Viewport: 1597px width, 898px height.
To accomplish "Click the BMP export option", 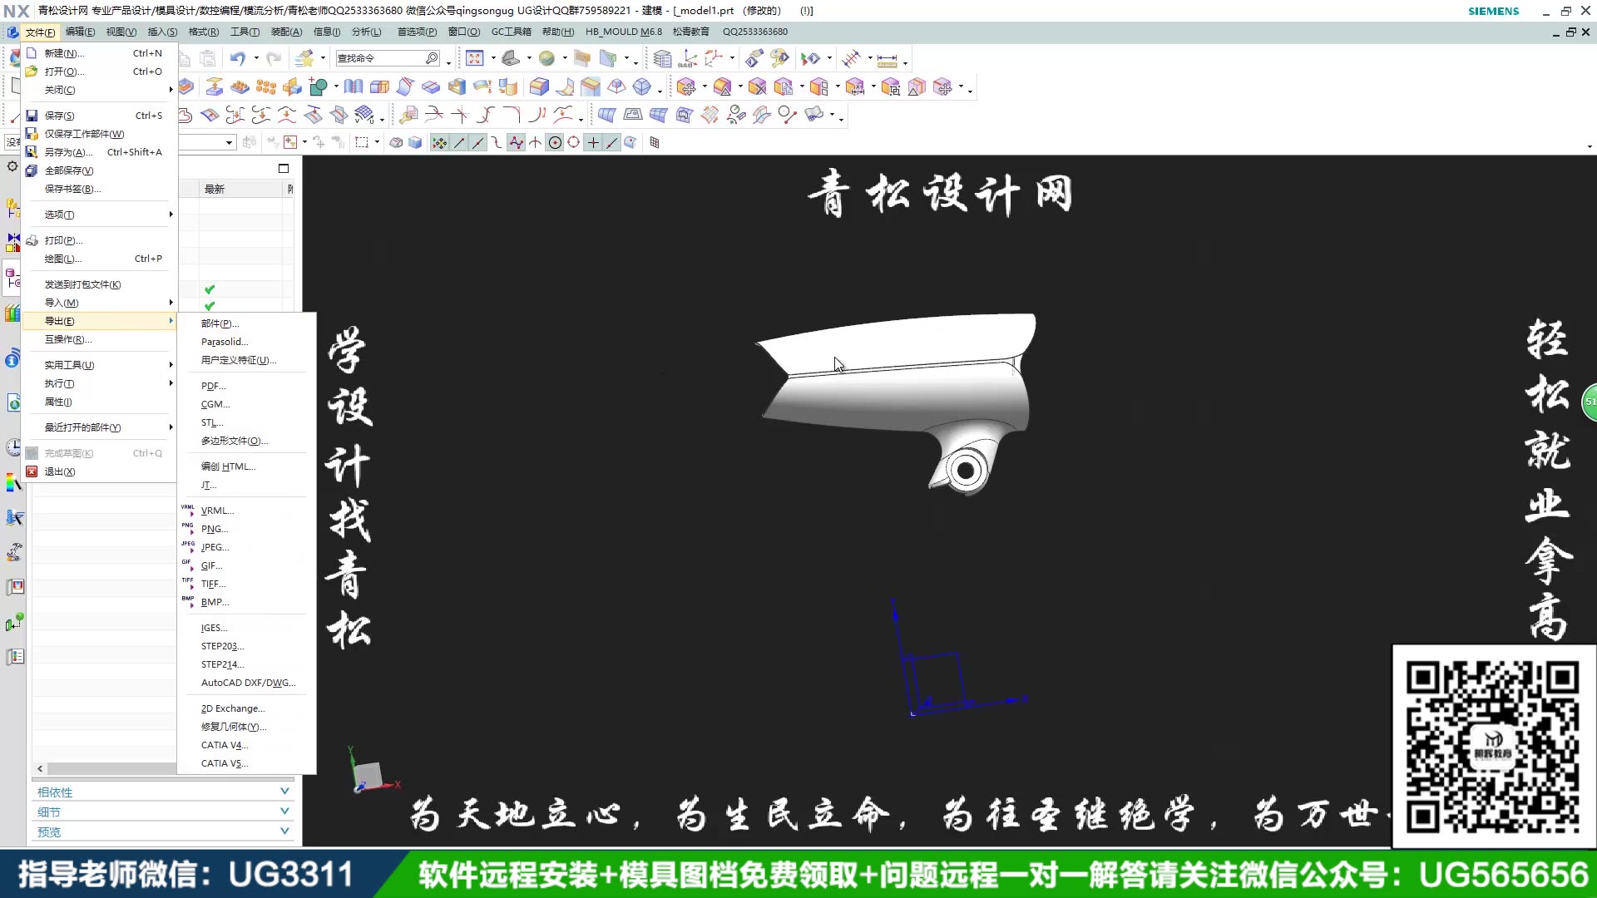I will point(214,602).
